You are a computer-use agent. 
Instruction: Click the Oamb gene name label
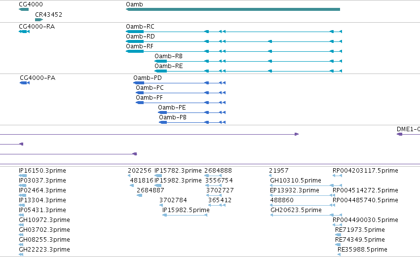click(x=134, y=4)
